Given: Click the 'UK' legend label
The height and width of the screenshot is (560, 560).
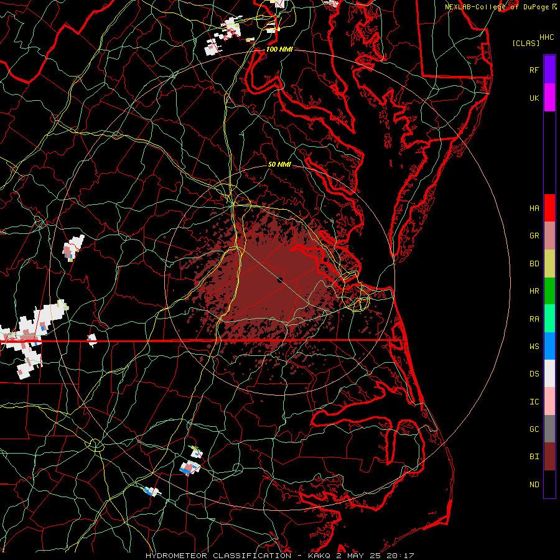Looking at the screenshot, I should [534, 98].
